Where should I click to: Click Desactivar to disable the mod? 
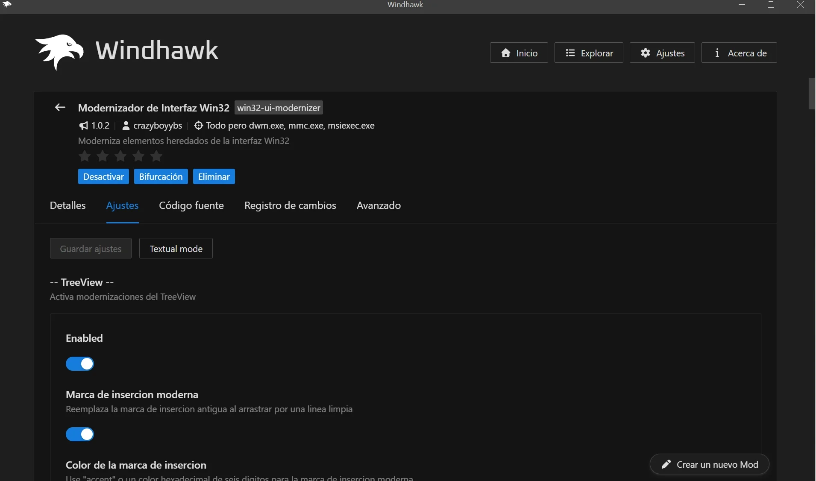point(103,176)
